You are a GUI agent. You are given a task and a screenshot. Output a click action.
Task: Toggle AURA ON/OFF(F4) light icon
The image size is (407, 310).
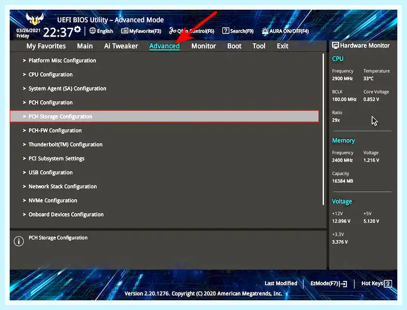pyautogui.click(x=265, y=31)
